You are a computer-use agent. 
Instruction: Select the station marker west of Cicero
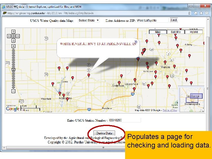(x=53, y=84)
